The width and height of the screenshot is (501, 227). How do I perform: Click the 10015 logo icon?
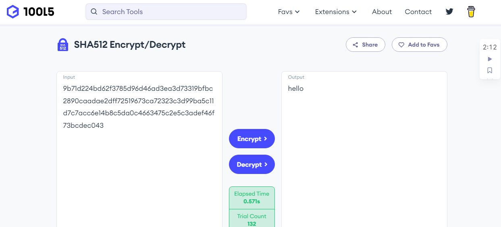13,12
